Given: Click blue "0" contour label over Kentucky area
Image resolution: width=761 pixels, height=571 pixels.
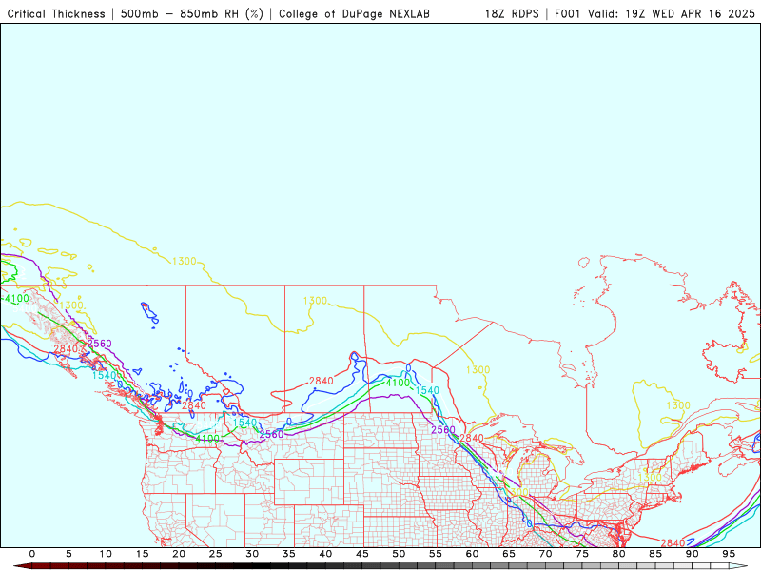Looking at the screenshot, I should pyautogui.click(x=530, y=524).
